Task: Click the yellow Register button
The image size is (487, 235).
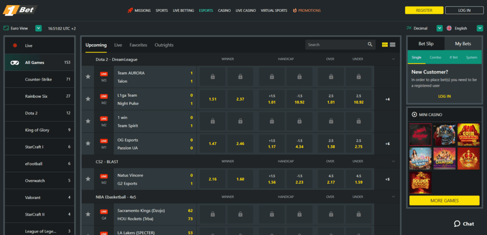Action: pyautogui.click(x=424, y=10)
